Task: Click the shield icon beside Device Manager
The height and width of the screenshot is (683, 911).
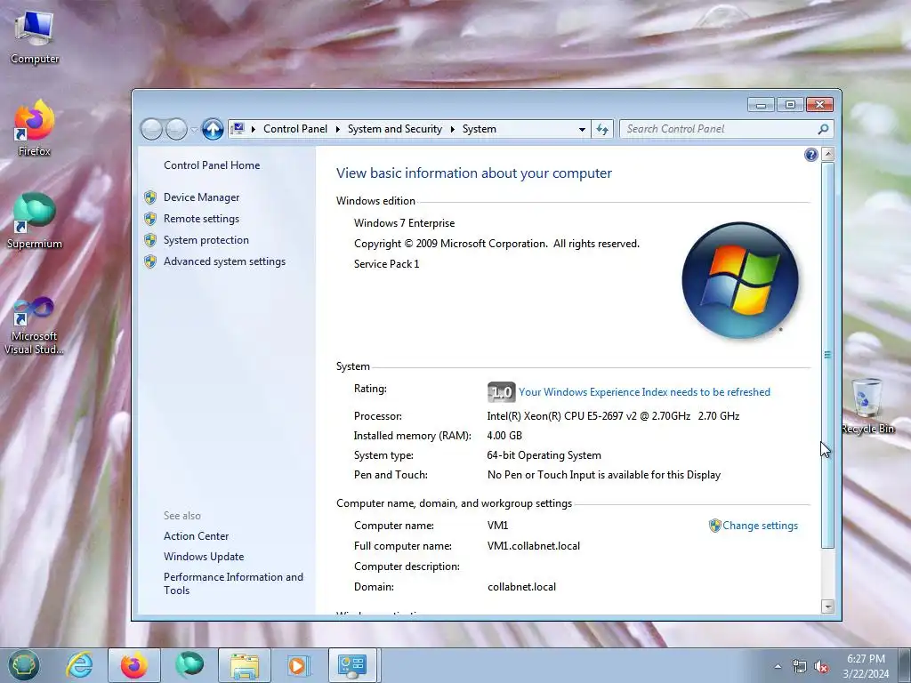Action: point(150,197)
